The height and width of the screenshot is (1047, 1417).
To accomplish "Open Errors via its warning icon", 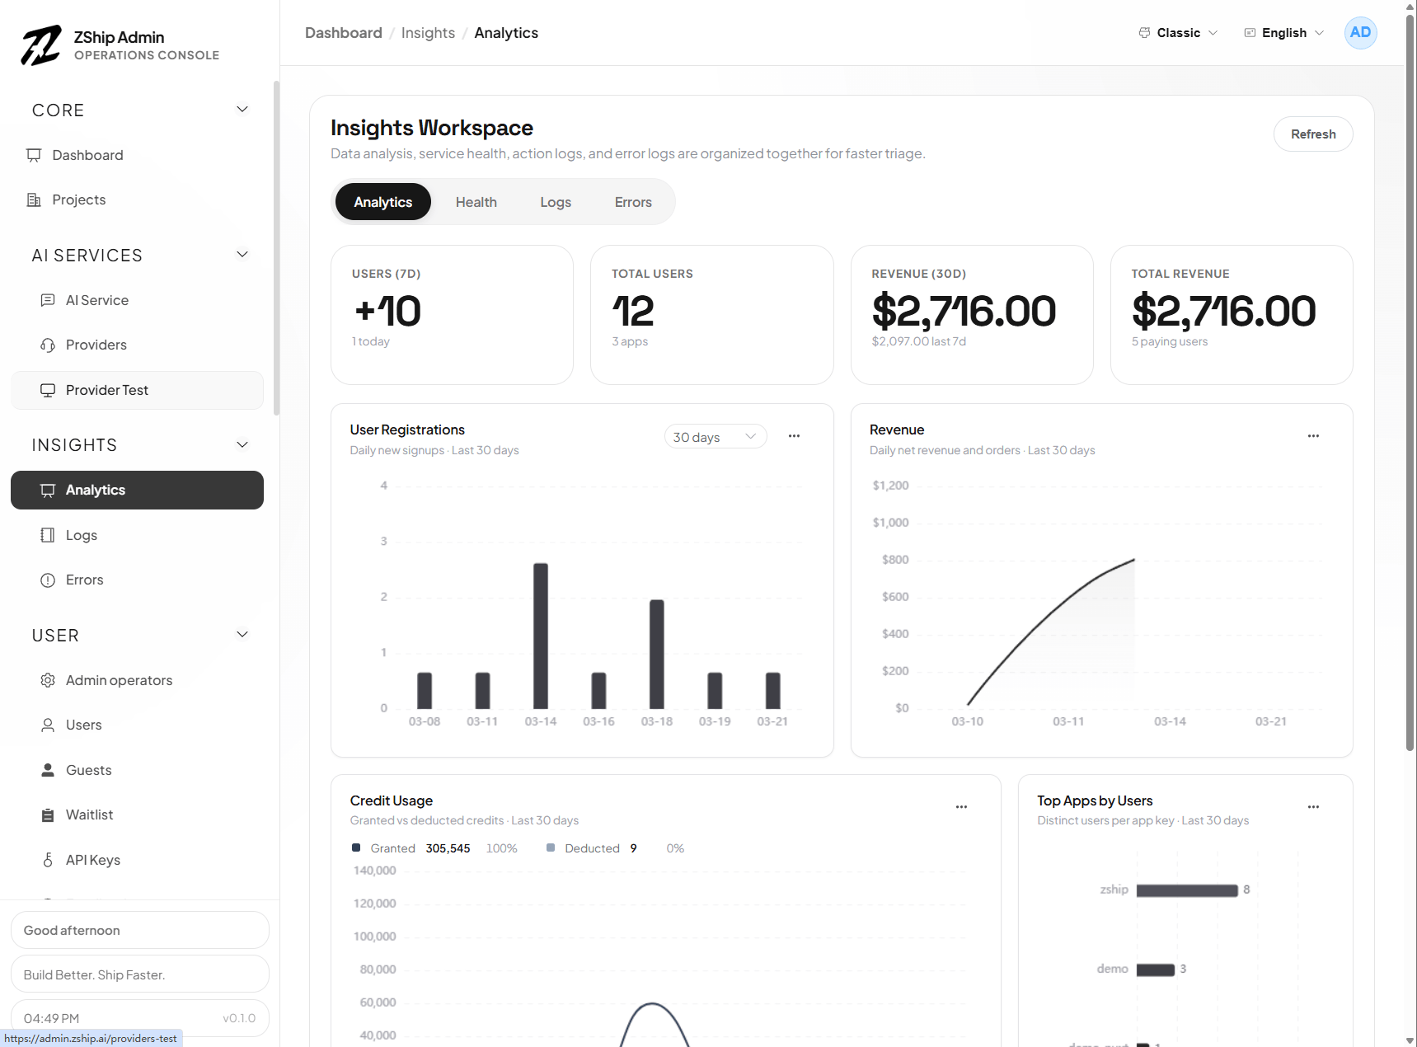I will coord(48,580).
